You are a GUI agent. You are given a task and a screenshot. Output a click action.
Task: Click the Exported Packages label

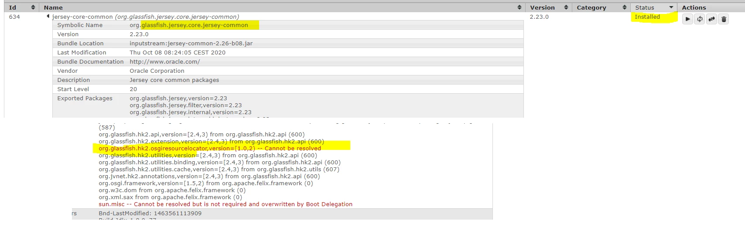point(85,98)
